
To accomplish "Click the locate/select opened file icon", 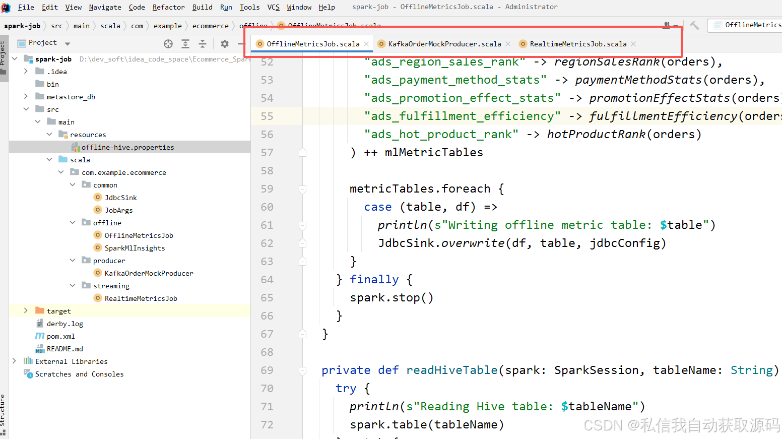I will coord(168,44).
